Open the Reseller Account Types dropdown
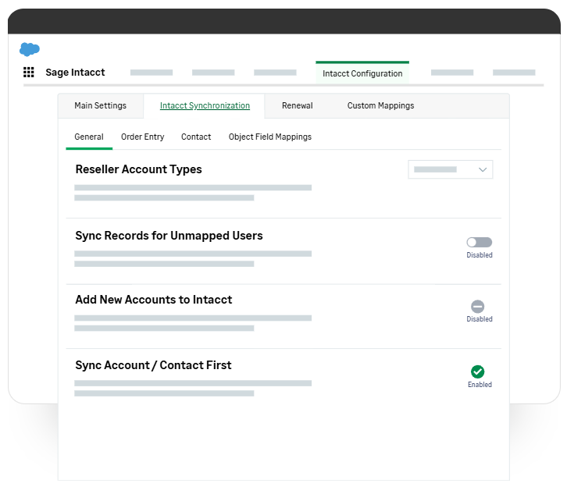The width and height of the screenshot is (567, 494). (x=450, y=169)
